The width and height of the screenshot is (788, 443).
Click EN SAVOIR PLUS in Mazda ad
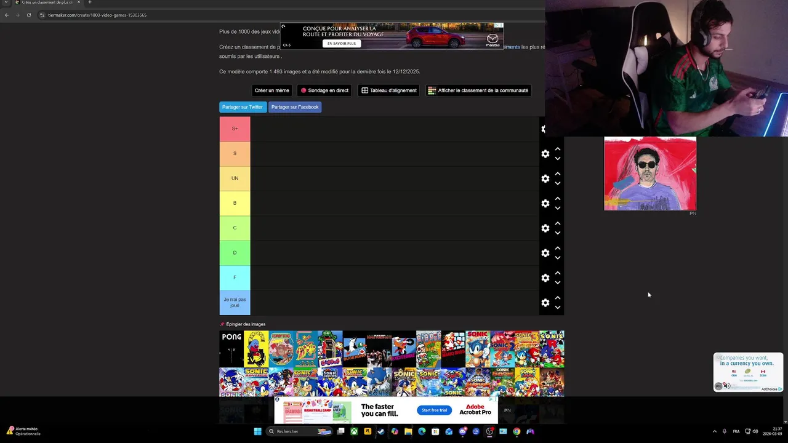coord(341,44)
